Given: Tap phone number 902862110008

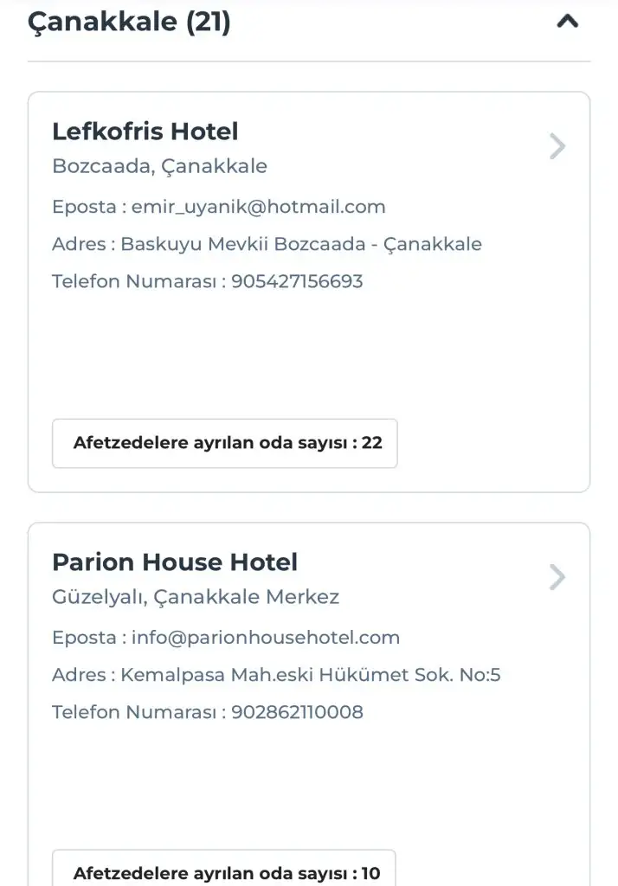Looking at the screenshot, I should click(x=297, y=712).
